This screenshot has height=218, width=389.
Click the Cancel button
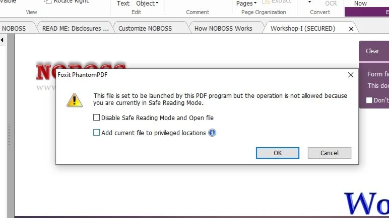(x=330, y=153)
